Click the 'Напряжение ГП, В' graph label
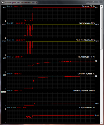Viewport: 104px width, 125px height. tap(87, 107)
